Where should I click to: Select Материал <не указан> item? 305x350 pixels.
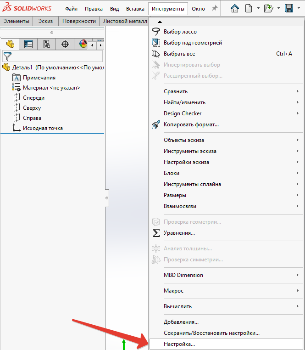[x=46, y=88]
